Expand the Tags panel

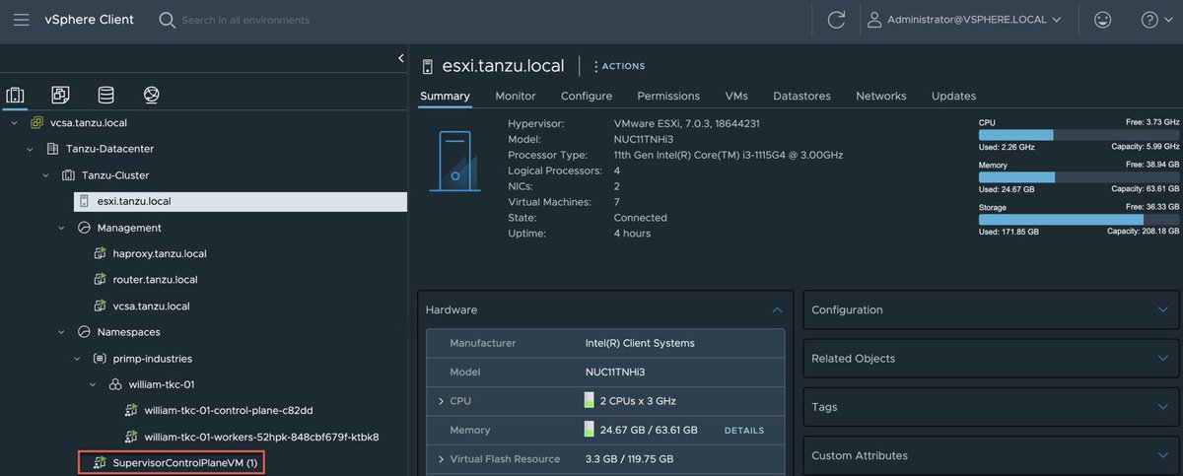pos(1162,407)
